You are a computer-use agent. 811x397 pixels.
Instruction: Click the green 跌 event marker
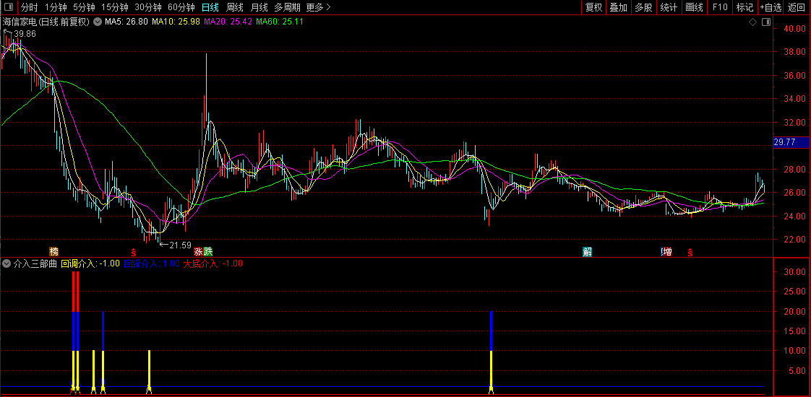point(208,252)
